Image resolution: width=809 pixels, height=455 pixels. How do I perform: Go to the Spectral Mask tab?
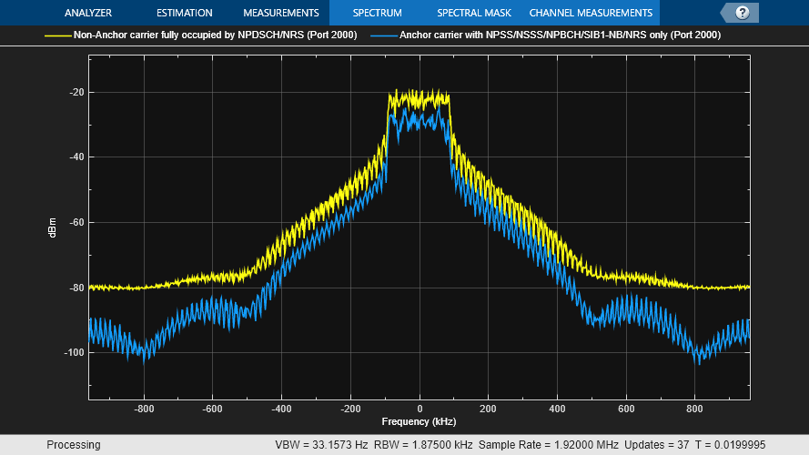472,13
